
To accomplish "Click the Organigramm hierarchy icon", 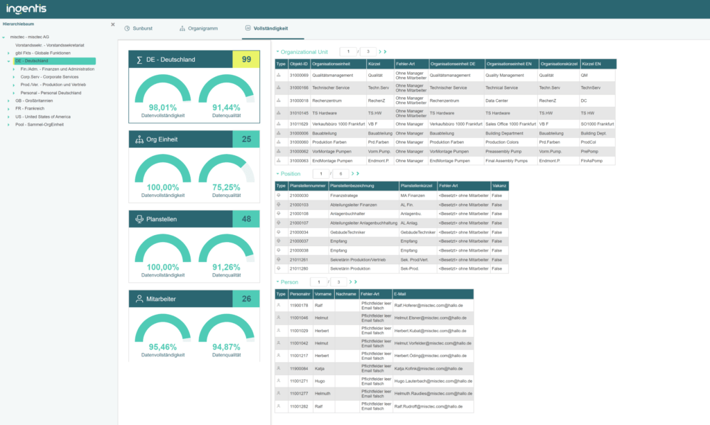I will pos(182,28).
